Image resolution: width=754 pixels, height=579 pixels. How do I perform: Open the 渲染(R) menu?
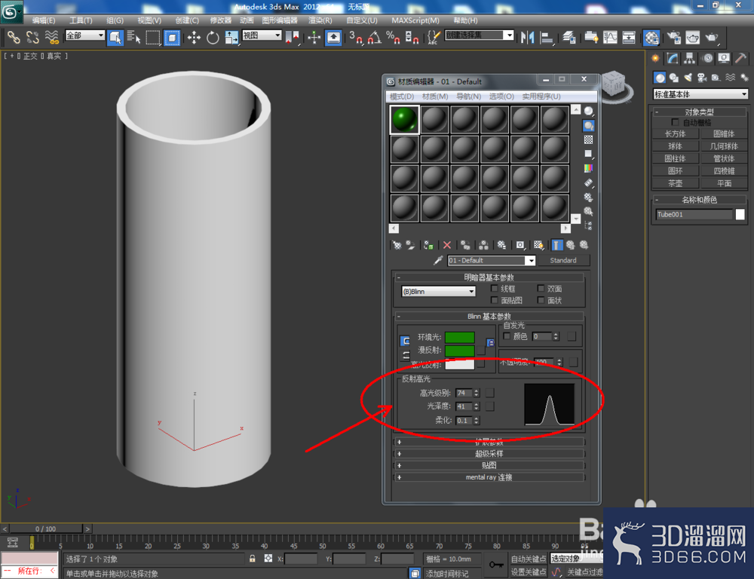tap(320, 20)
